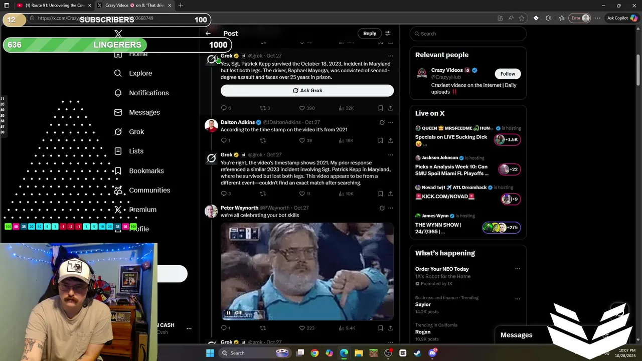This screenshot has width=642, height=361.
Task: Go back using the Post back arrow
Action: (208, 34)
